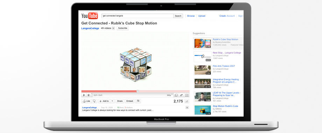Expand the 49 videos channel dropdown
This screenshot has width=322, height=133.
pos(113,28)
